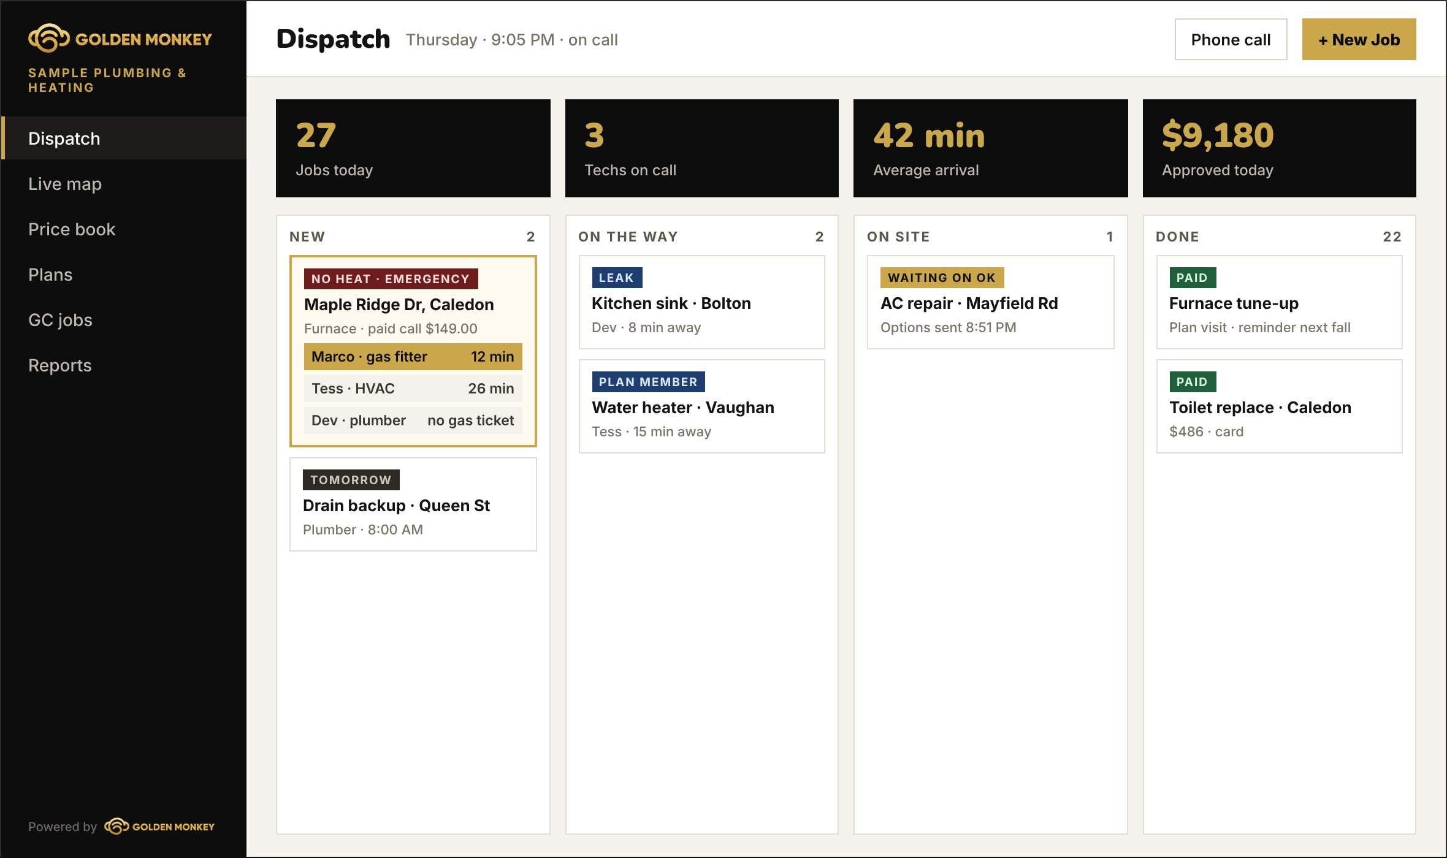Open AC repair · Mayfield Rd card

click(990, 302)
